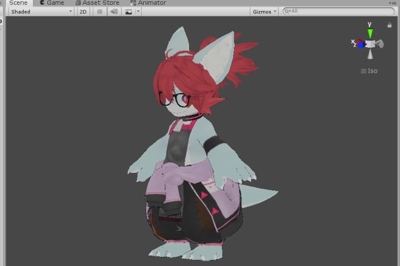Screen dimensions: 400x266
Task: Click the gizmo center cube
Action: tap(370, 44)
